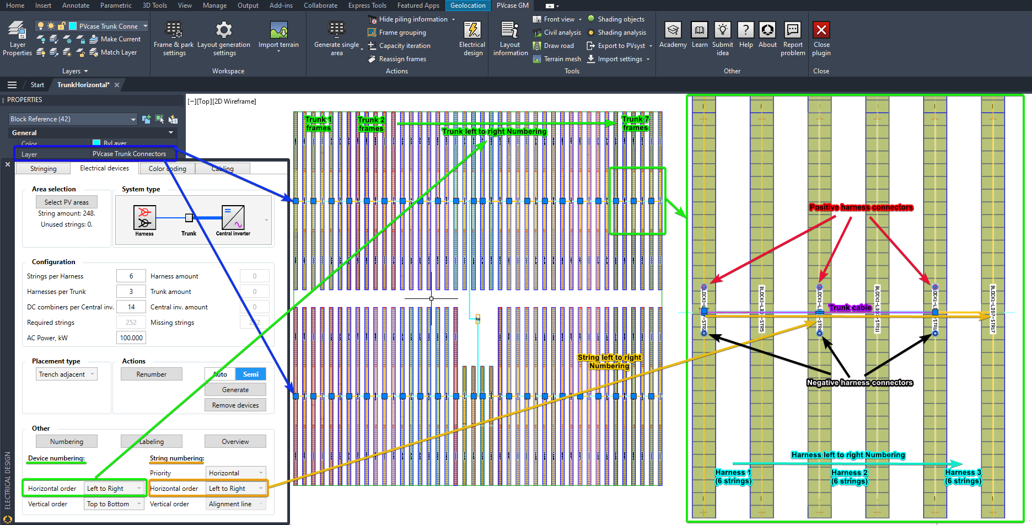This screenshot has width=1032, height=525.
Task: Click Frame grouping tool
Action: (x=397, y=33)
